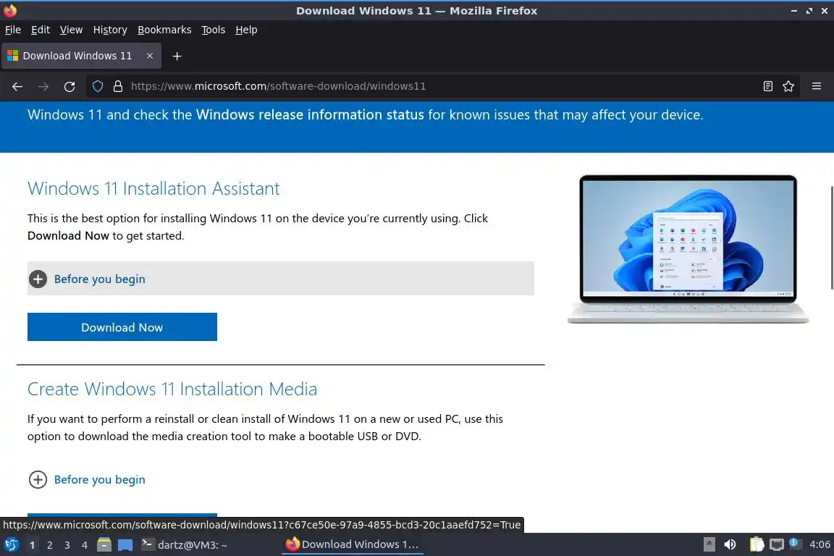Image resolution: width=834 pixels, height=556 pixels.
Task: Click Create Windows 11 Installation Media heading
Action: pos(172,389)
